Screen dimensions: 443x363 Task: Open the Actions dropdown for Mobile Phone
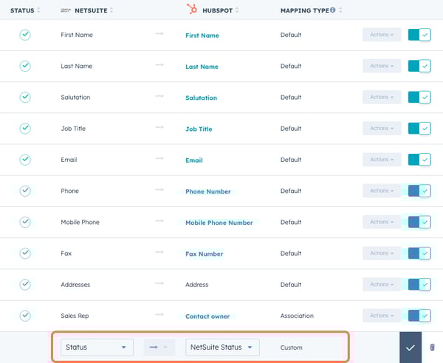pos(382,222)
